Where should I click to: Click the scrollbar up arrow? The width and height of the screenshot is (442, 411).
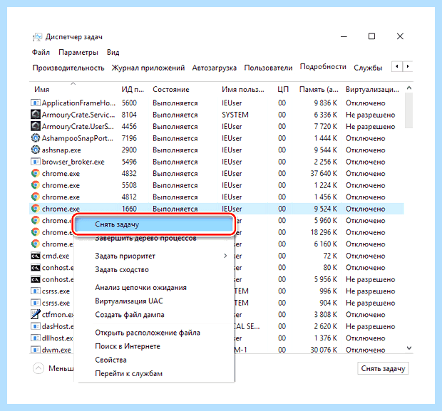(x=409, y=88)
